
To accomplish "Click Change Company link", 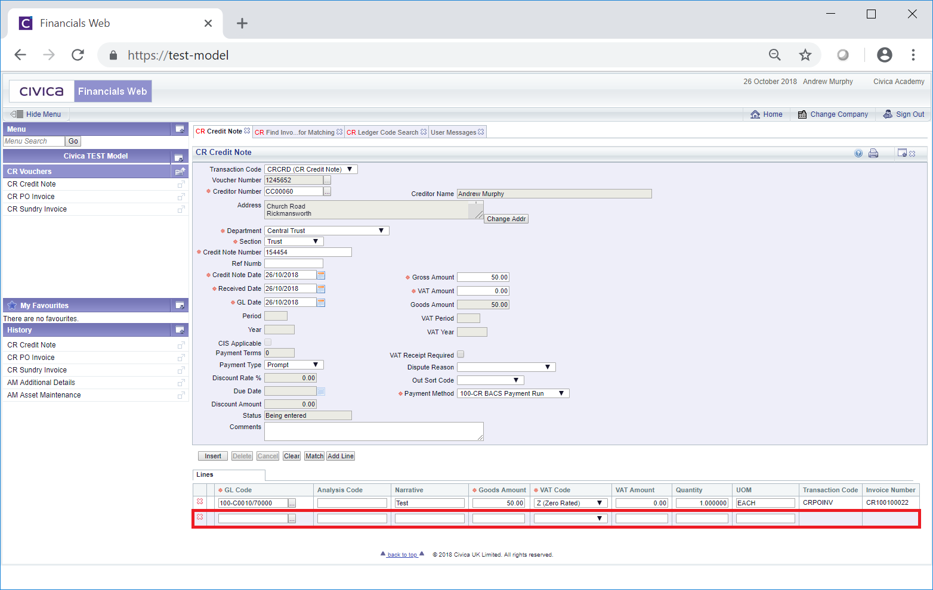I will 833,114.
